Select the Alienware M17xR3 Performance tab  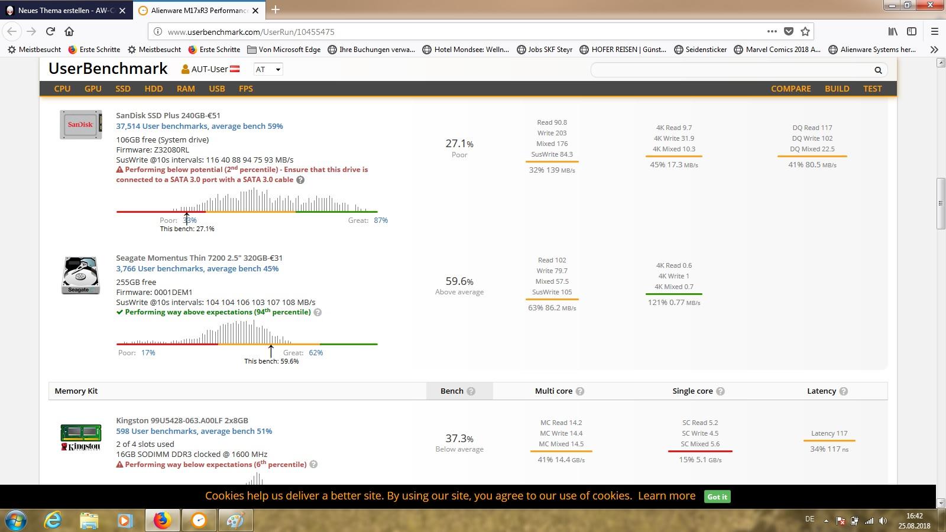coord(199,10)
